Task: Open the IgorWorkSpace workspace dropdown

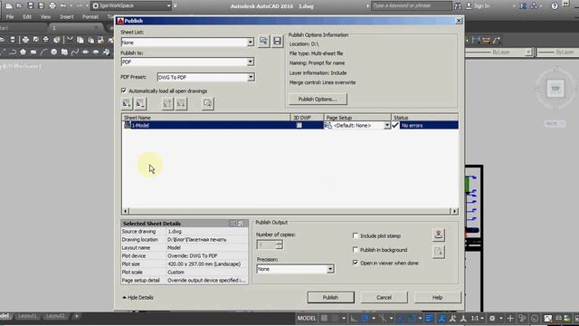Action: pos(168,6)
